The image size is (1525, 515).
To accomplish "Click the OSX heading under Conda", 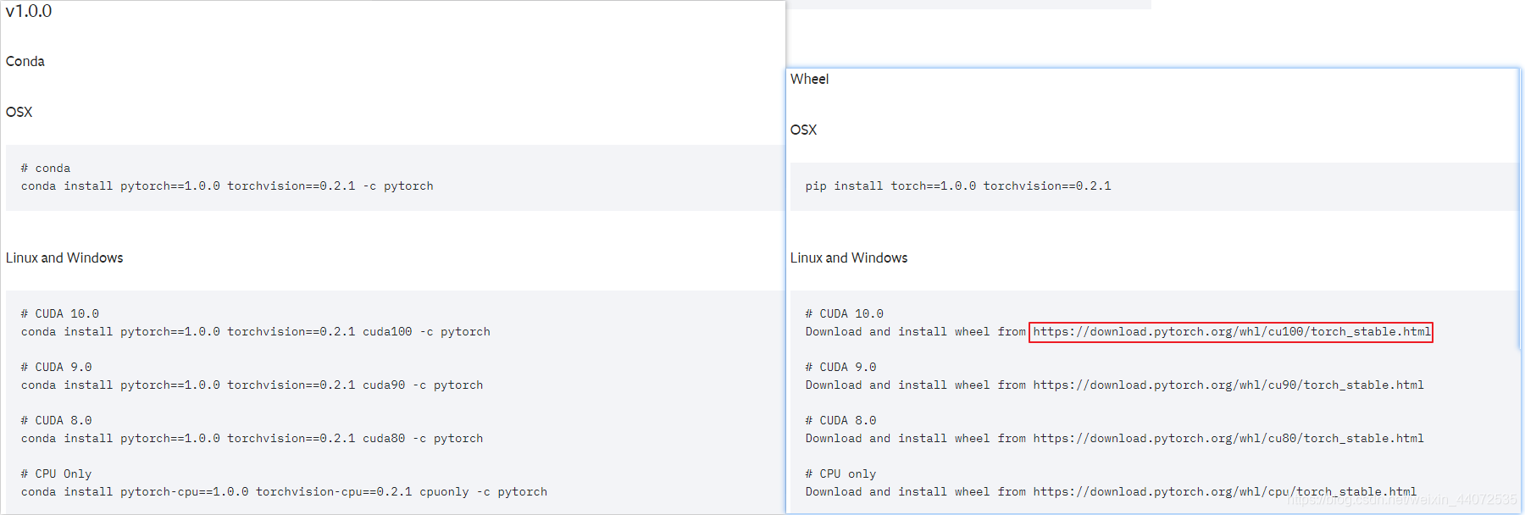I will [19, 112].
